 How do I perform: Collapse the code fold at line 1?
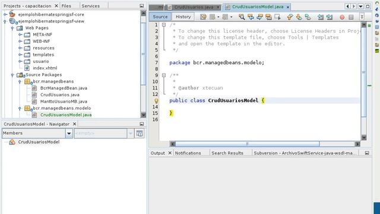(164, 25)
